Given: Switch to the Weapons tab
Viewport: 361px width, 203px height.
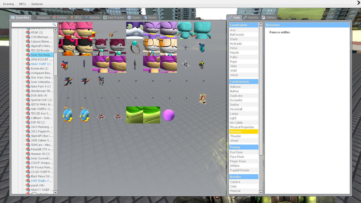Looking at the screenshot, I should tap(41, 18).
